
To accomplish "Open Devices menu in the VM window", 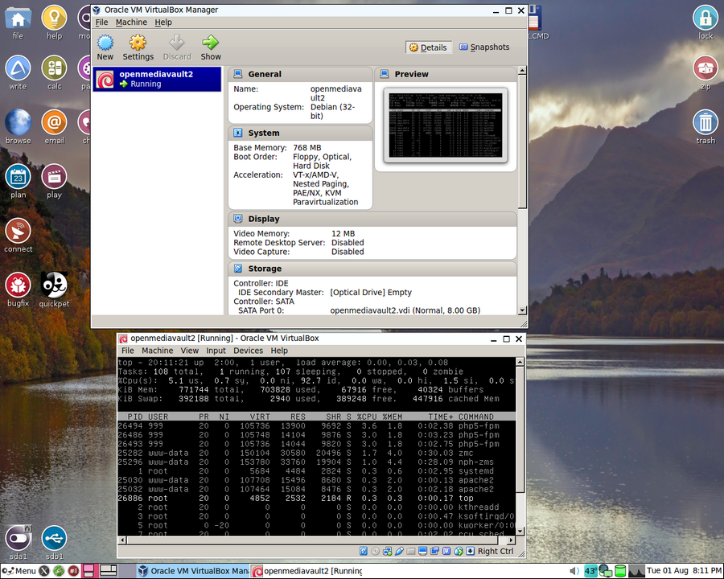I will coord(248,351).
